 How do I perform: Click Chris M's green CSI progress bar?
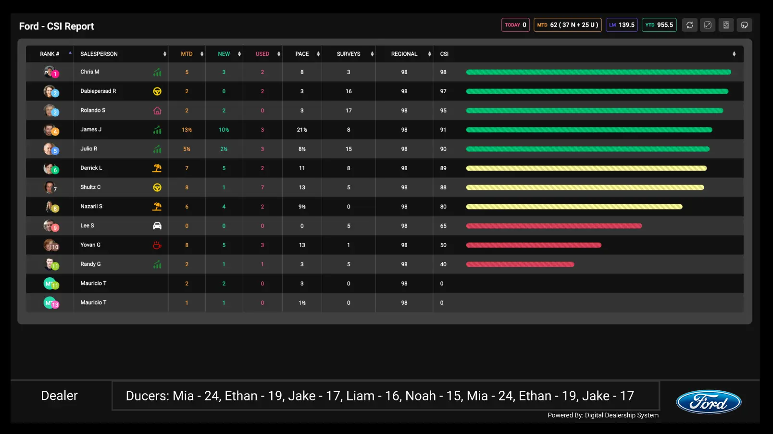point(598,72)
